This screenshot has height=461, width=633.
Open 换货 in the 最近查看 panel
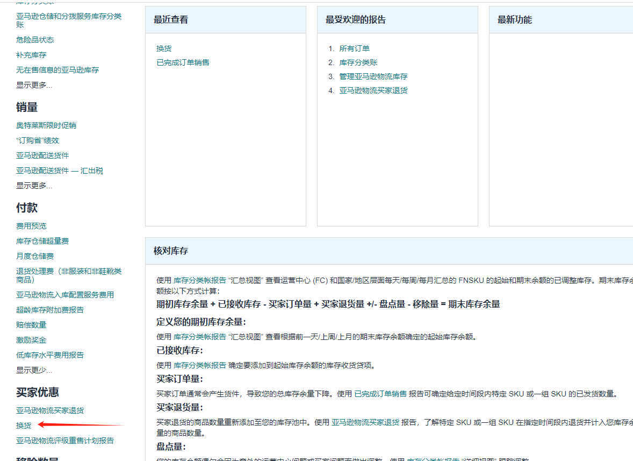[x=164, y=48]
